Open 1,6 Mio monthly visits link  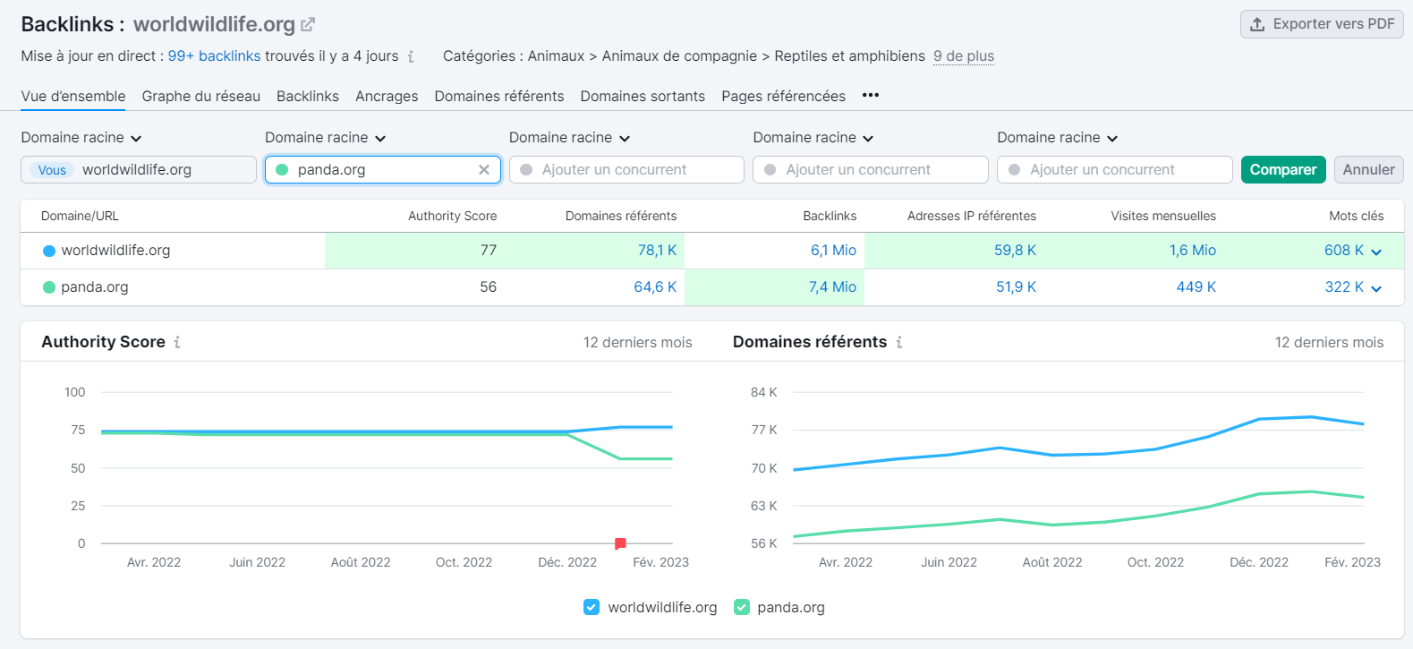1193,251
